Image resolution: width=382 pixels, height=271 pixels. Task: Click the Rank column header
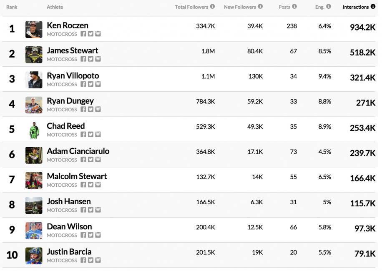click(12, 7)
